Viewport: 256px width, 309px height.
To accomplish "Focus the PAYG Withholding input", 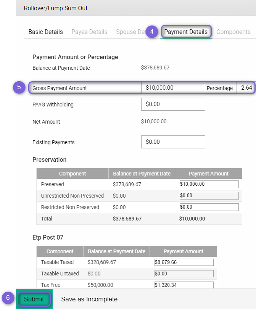I will 173,104.
